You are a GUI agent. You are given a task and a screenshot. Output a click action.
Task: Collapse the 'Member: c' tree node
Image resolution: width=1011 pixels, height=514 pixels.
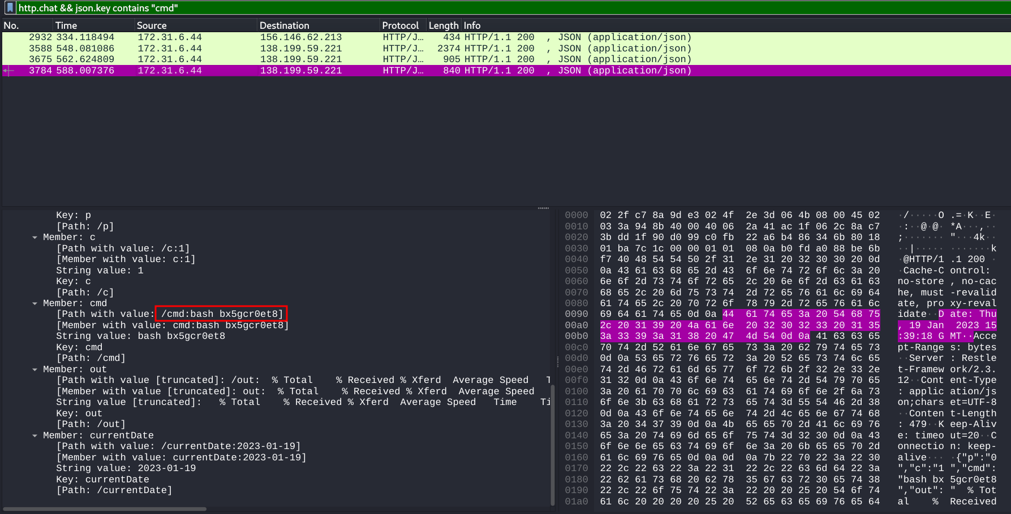[35, 237]
